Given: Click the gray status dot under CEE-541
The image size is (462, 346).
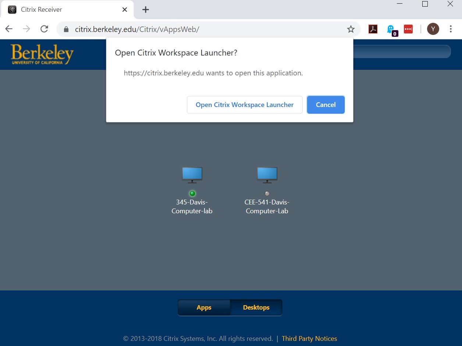Looking at the screenshot, I should (267, 193).
